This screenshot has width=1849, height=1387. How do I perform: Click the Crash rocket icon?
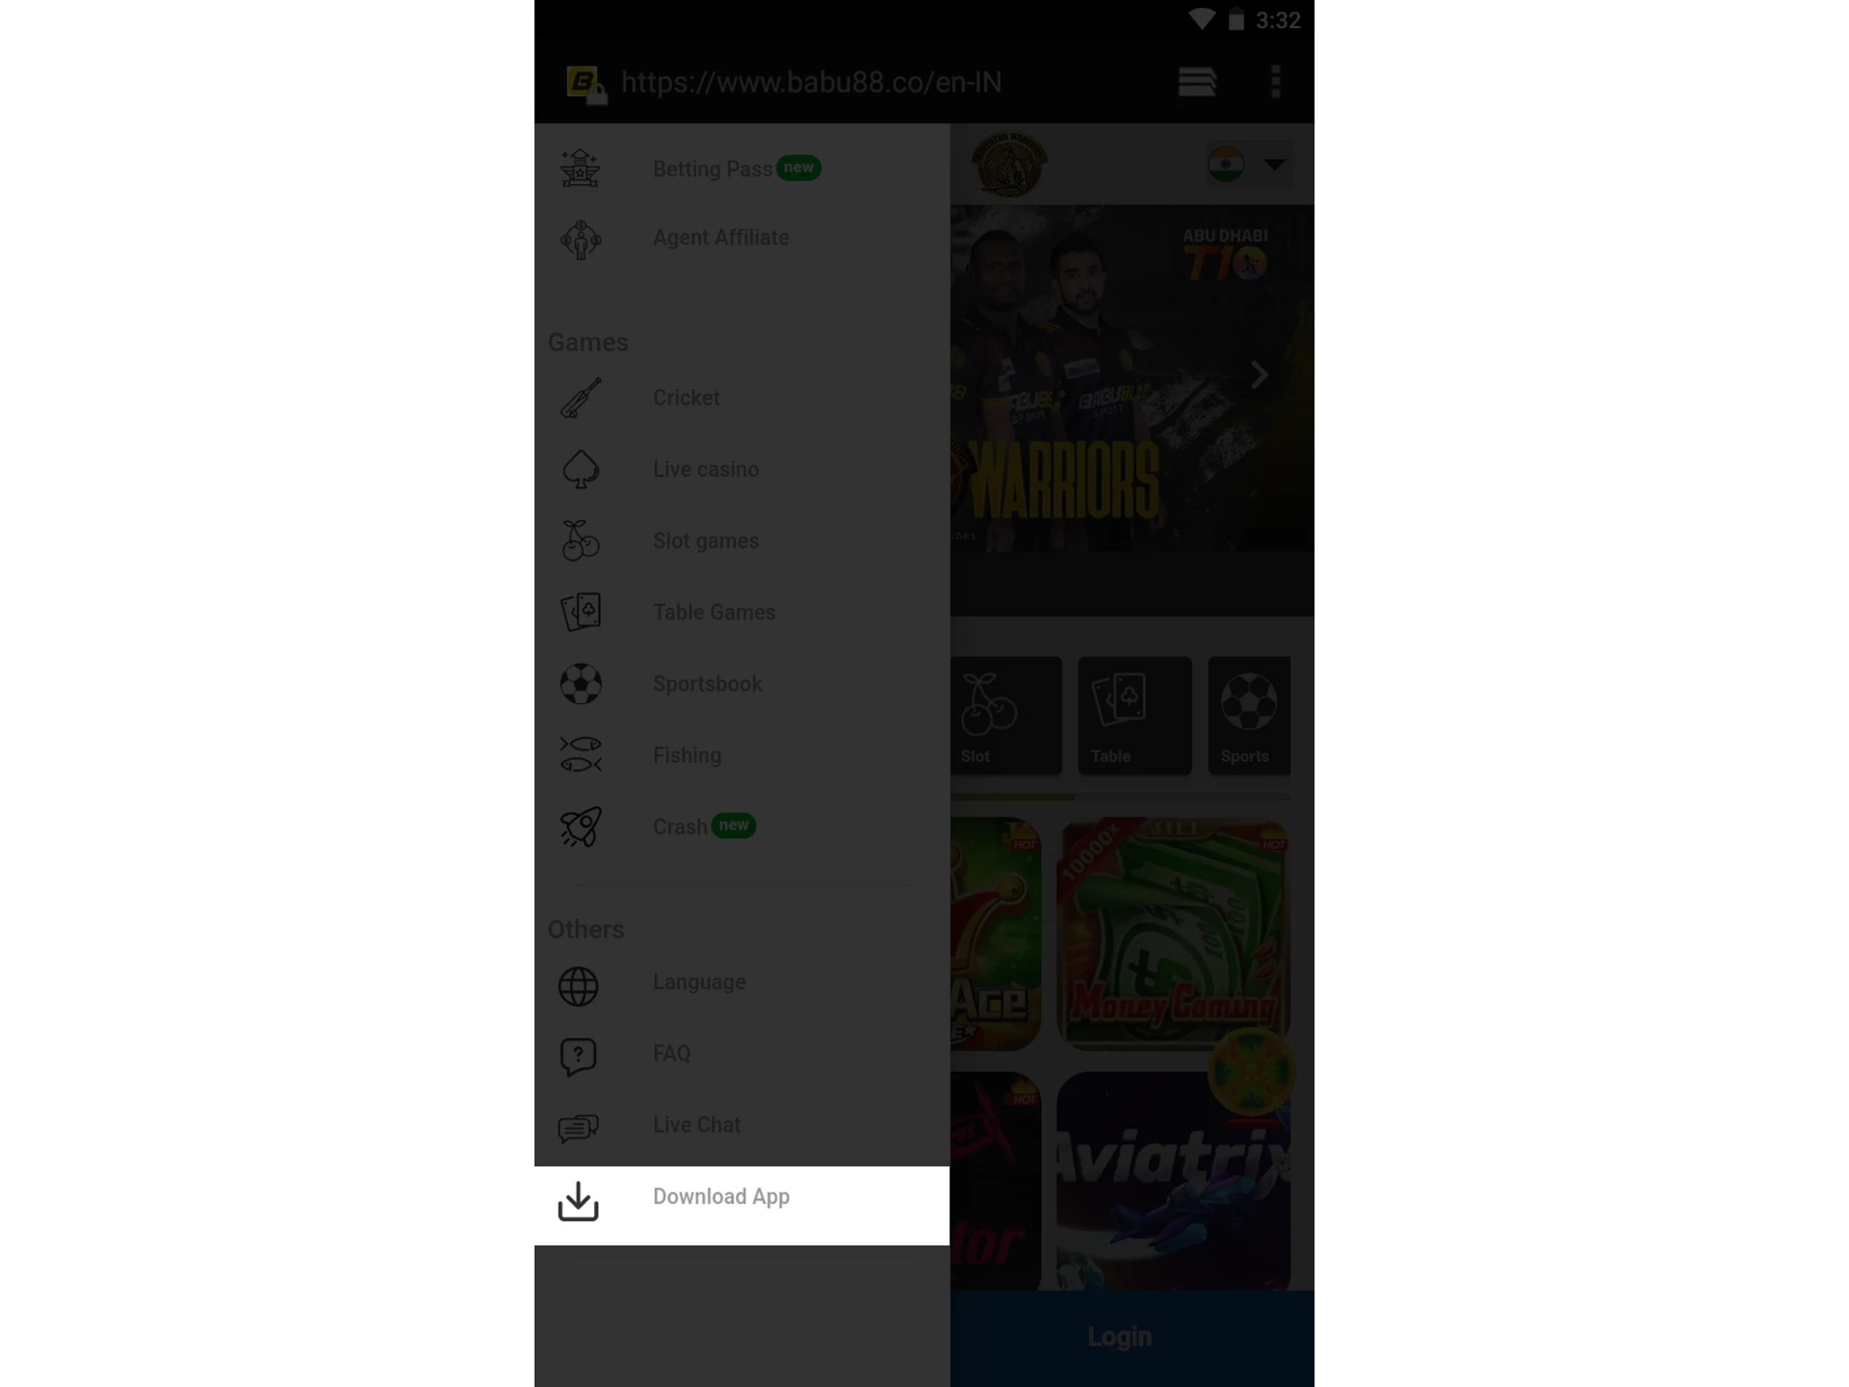tap(578, 827)
